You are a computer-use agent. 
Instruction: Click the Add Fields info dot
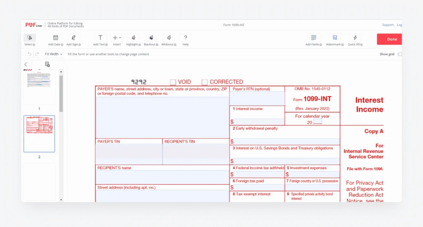[321, 45]
